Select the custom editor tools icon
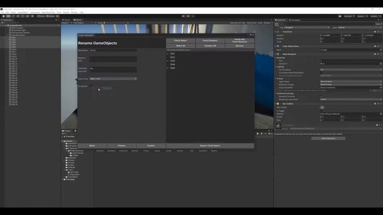 pos(32,16)
